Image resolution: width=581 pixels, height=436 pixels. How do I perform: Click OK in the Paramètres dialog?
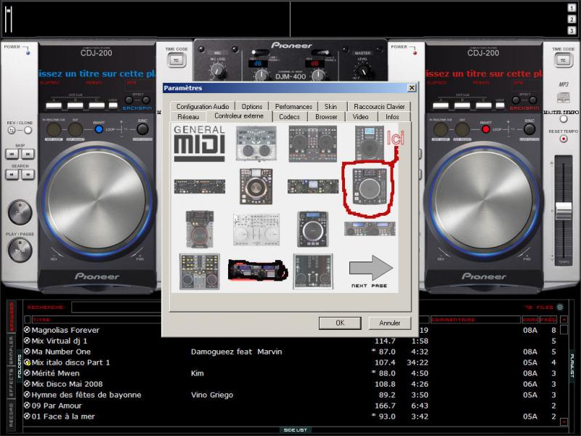click(339, 323)
